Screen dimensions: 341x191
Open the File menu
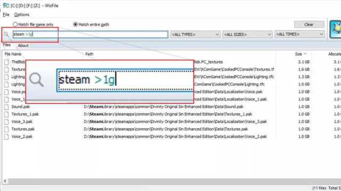click(x=6, y=14)
